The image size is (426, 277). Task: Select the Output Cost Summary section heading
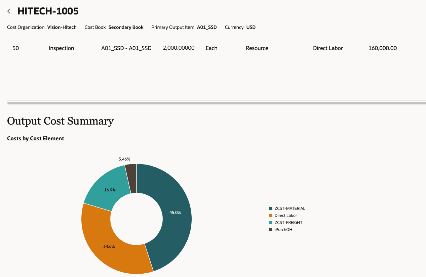point(60,121)
